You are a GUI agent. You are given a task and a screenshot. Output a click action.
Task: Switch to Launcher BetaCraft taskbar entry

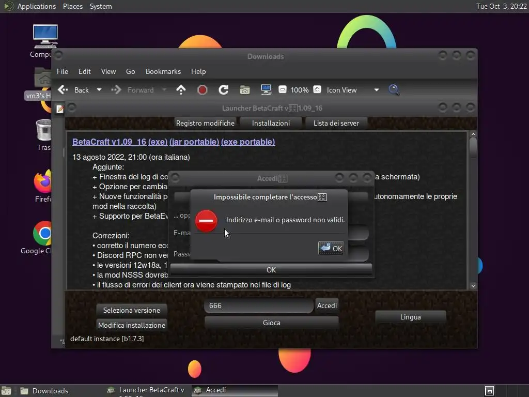click(x=147, y=391)
